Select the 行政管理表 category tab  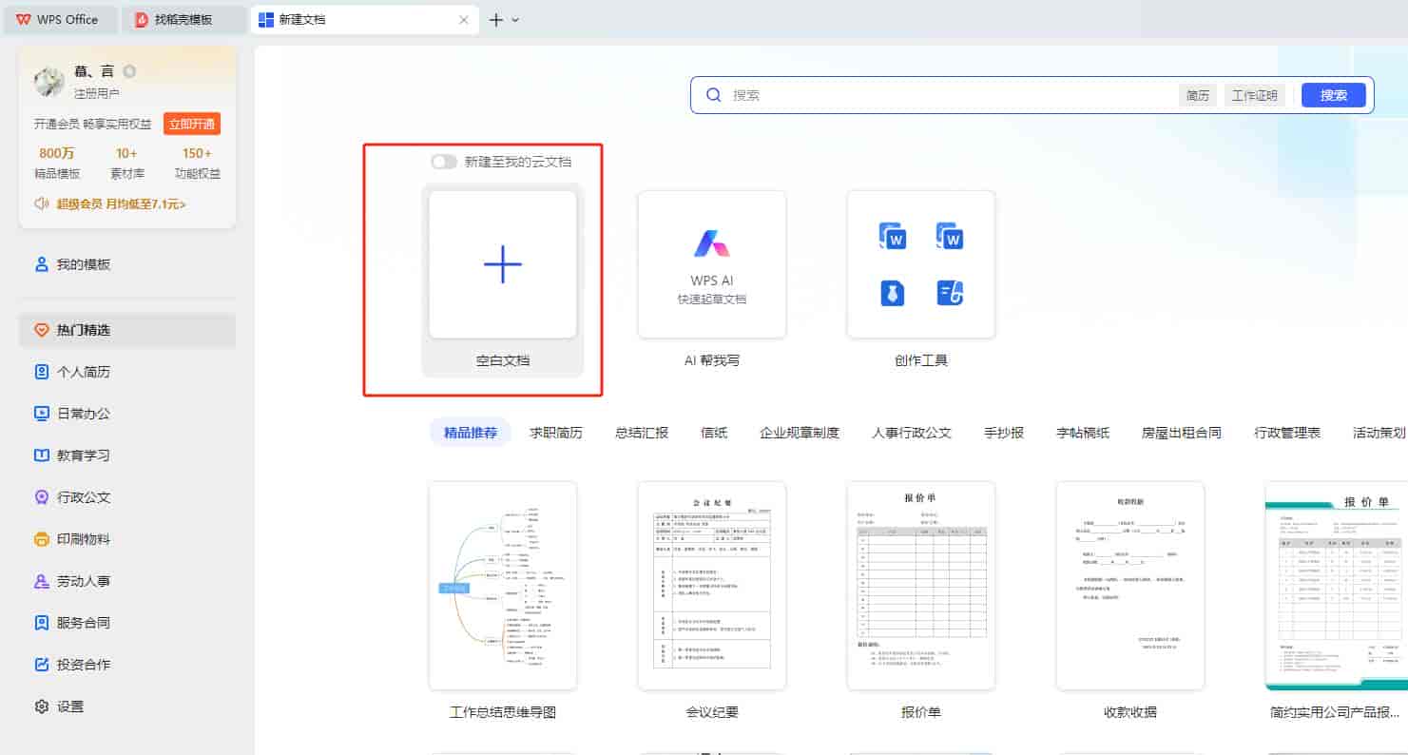1287,433
